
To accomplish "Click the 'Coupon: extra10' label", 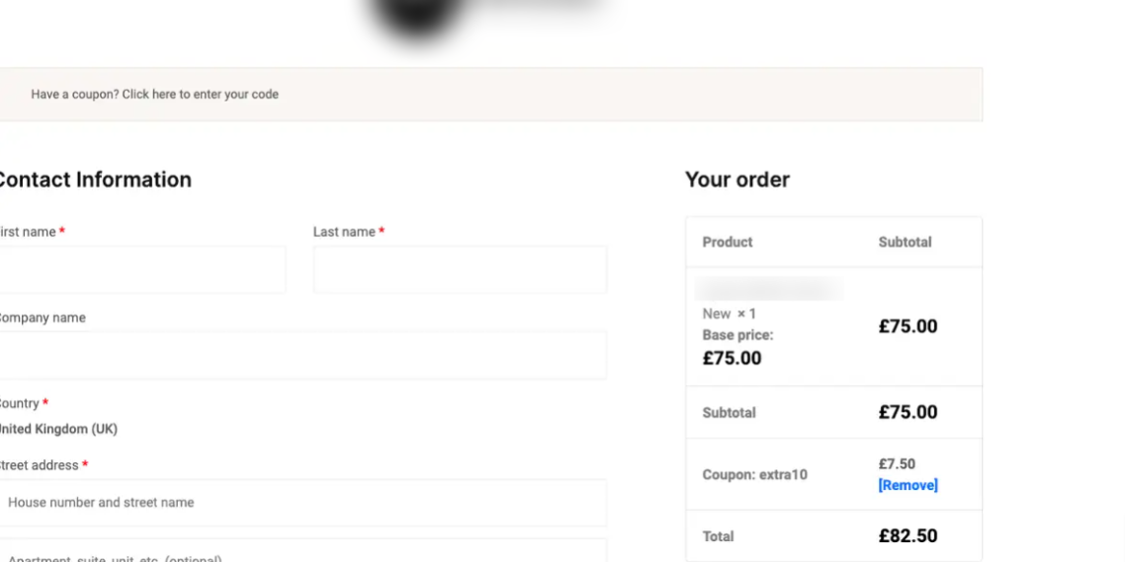I will coord(754,475).
